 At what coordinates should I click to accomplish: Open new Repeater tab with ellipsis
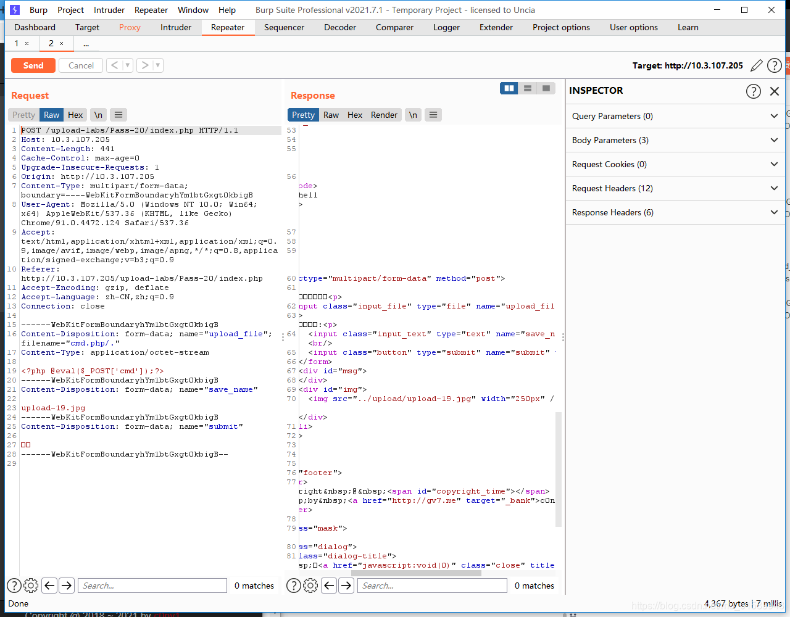coord(86,43)
